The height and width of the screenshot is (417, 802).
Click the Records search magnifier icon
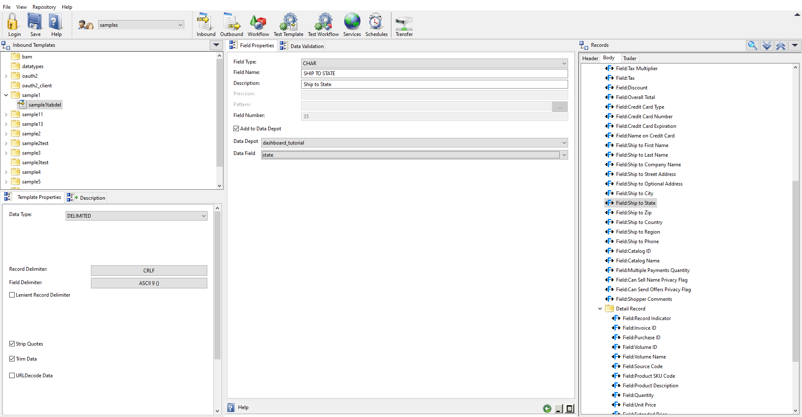(752, 45)
